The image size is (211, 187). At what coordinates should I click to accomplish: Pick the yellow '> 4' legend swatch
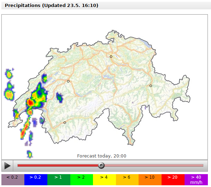tap(104, 180)
